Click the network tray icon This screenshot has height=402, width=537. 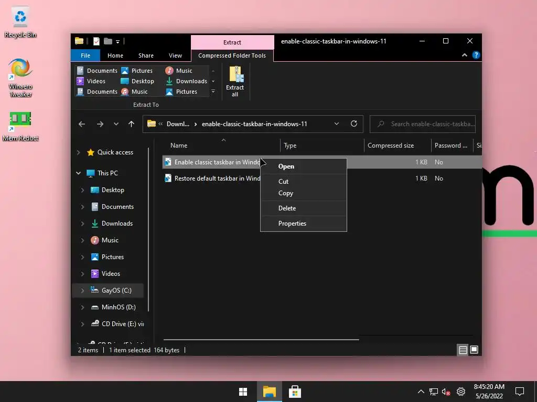pos(434,392)
